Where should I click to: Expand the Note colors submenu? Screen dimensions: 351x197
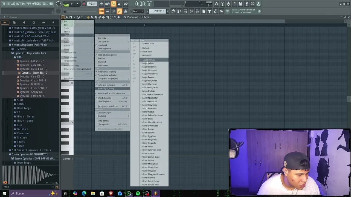click(112, 65)
